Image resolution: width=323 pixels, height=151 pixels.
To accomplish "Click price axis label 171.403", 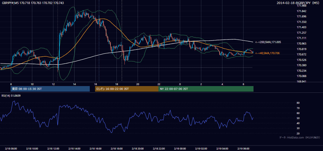I will (x=302, y=27).
